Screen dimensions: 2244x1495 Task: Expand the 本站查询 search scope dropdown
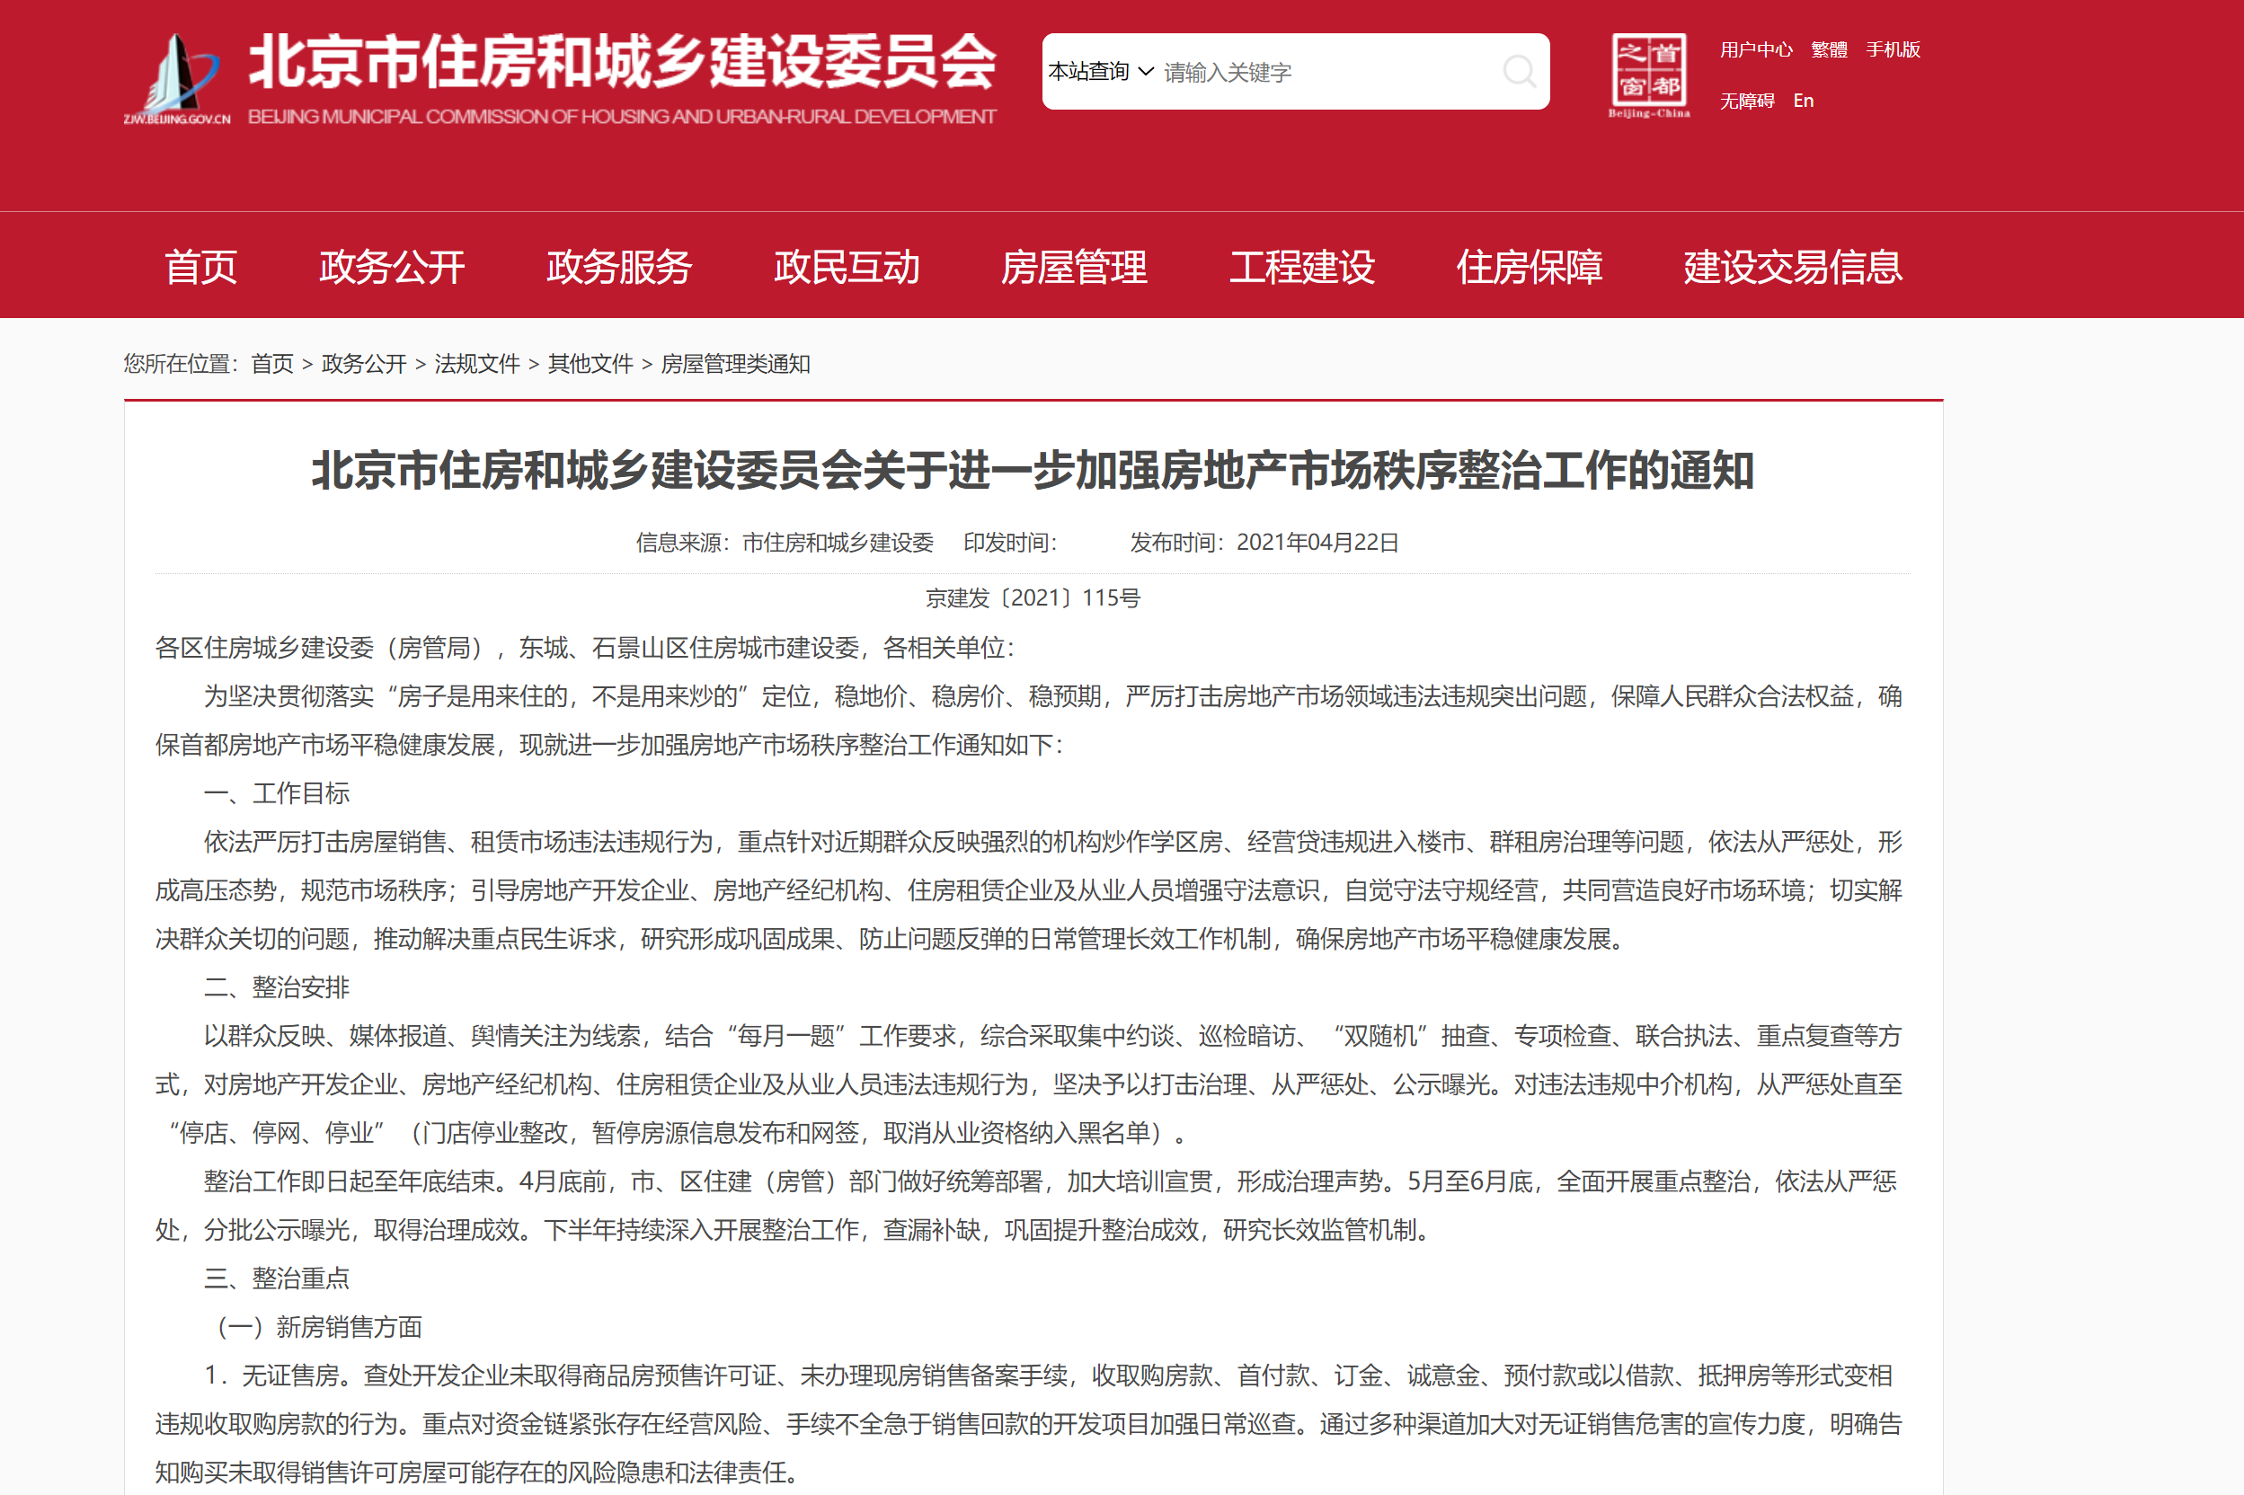(1101, 72)
